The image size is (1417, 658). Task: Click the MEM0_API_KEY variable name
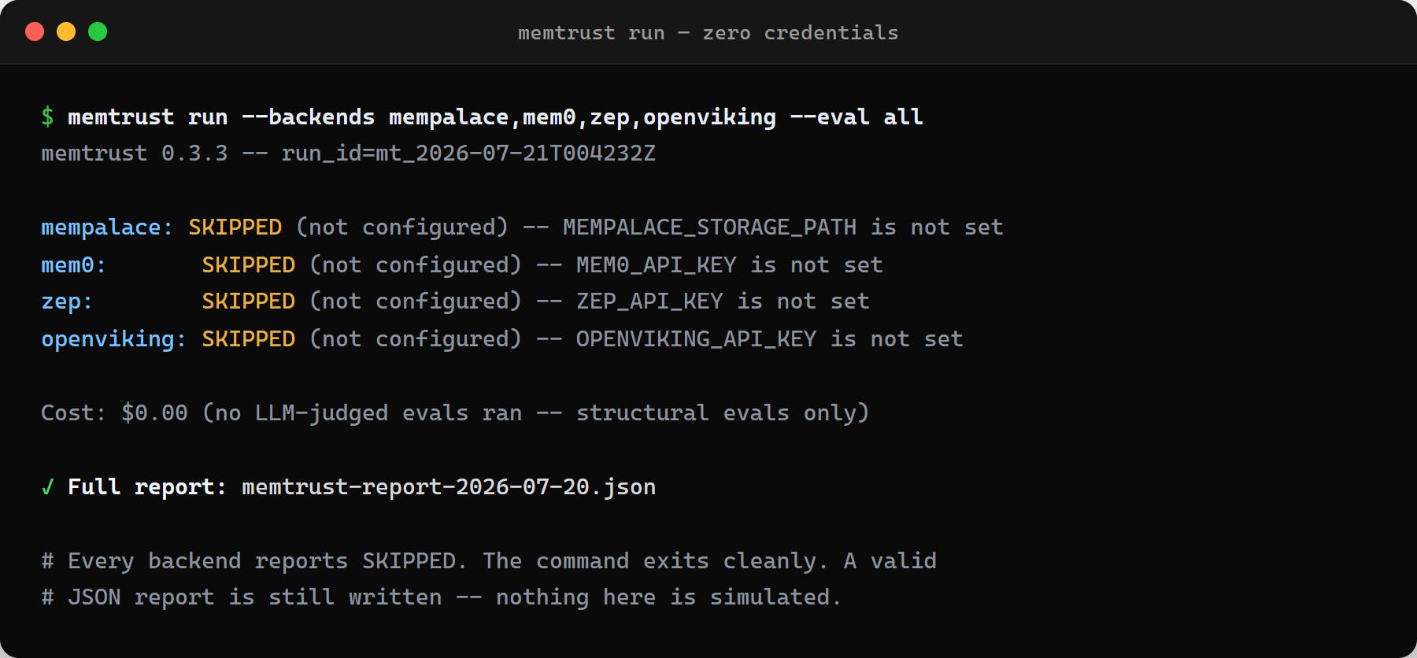pyautogui.click(x=656, y=265)
